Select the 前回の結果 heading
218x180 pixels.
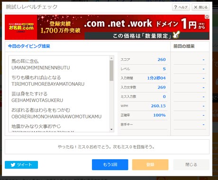[184, 46]
